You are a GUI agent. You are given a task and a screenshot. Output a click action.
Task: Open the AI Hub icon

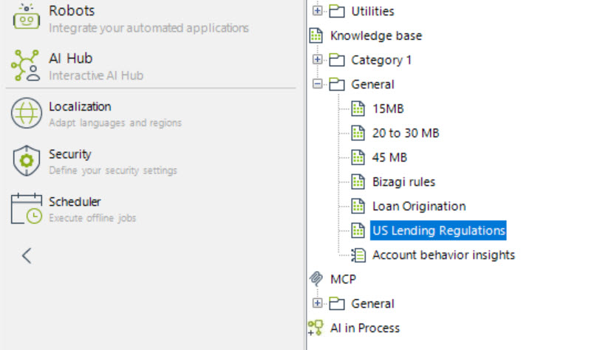point(26,66)
